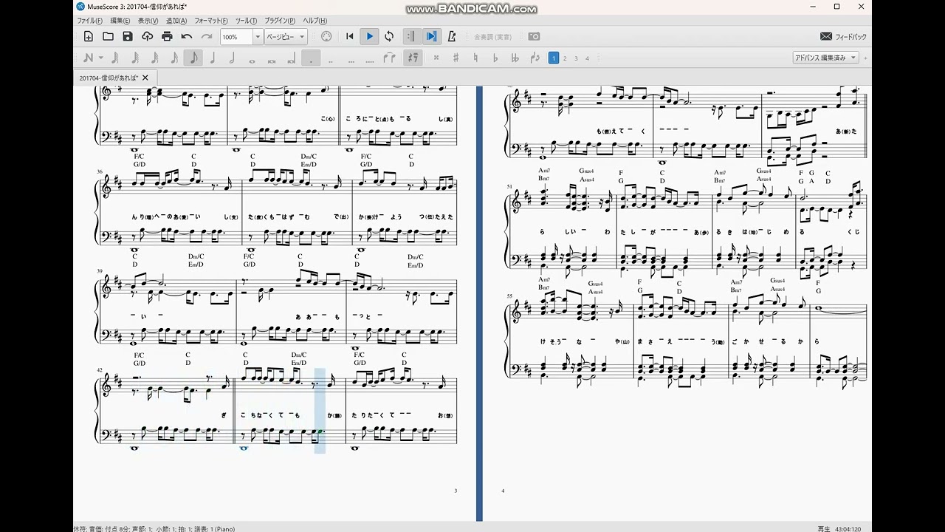Toggle loop playback
This screenshot has width=945, height=532.
(x=389, y=36)
